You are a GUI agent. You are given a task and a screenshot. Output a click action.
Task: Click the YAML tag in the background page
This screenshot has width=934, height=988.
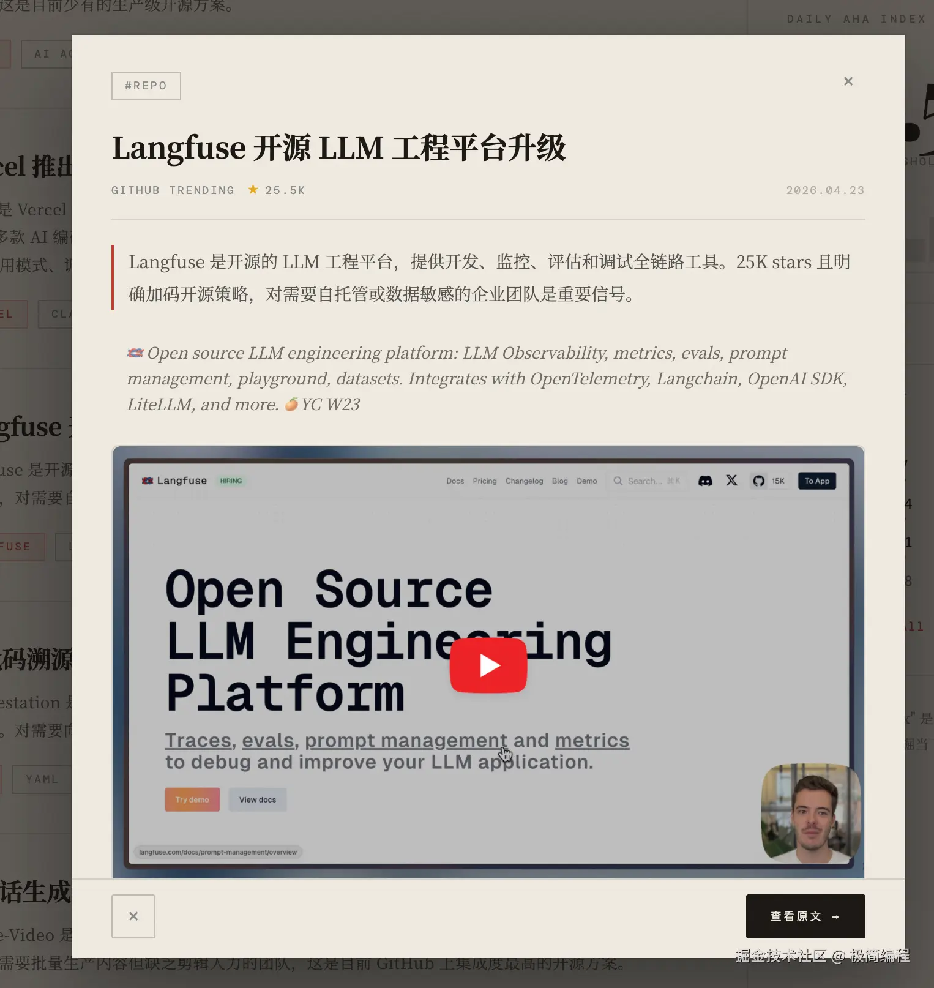42,779
